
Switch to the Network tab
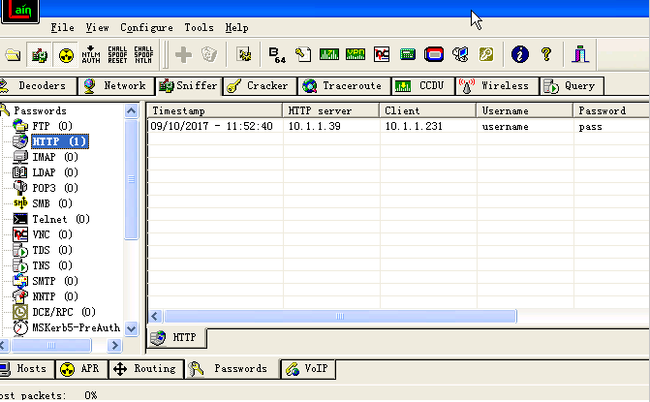[x=115, y=86]
